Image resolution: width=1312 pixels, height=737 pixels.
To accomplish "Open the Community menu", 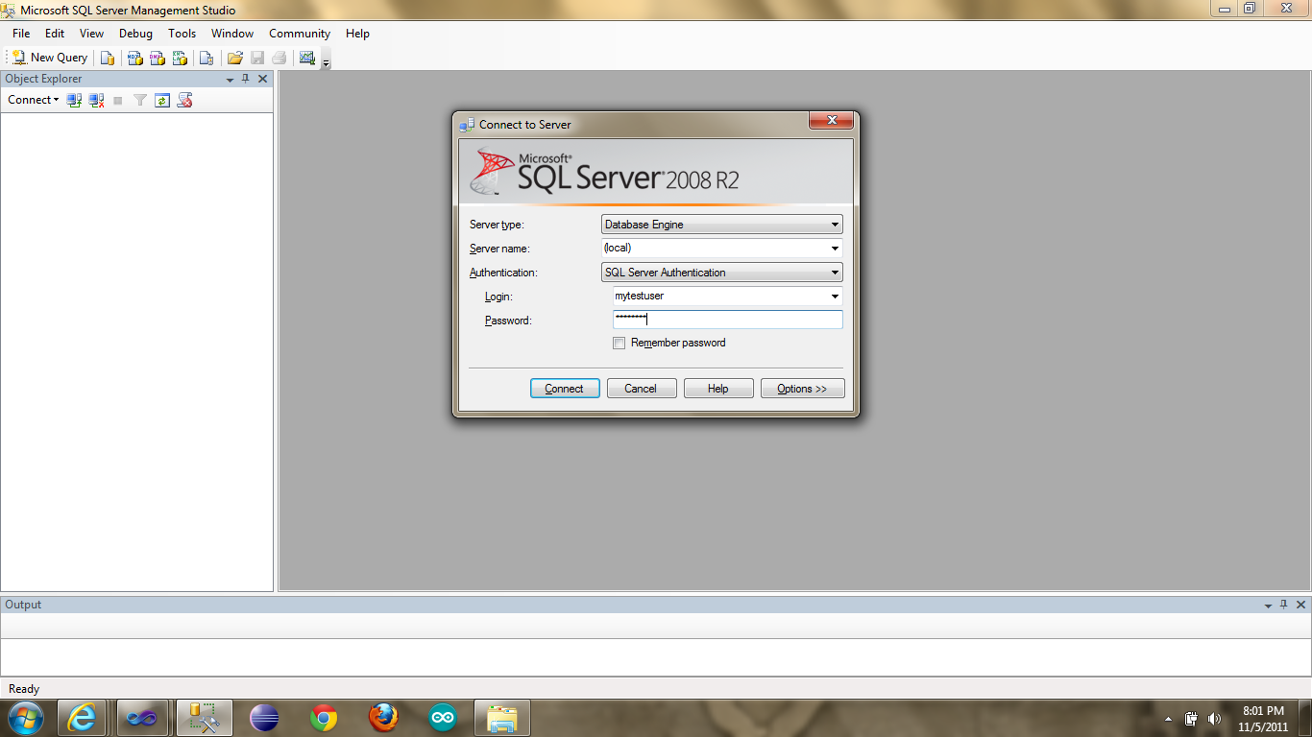I will 299,34.
